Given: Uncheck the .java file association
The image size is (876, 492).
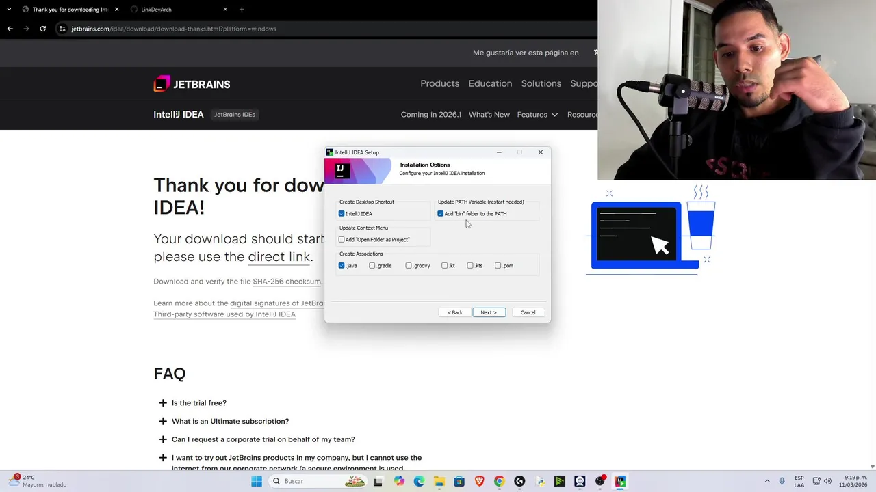Looking at the screenshot, I should [342, 266].
